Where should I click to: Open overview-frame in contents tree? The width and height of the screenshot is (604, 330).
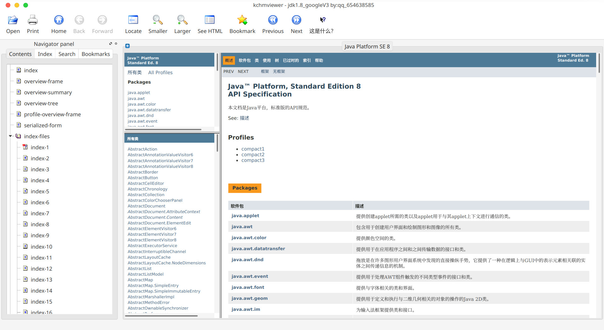[43, 81]
